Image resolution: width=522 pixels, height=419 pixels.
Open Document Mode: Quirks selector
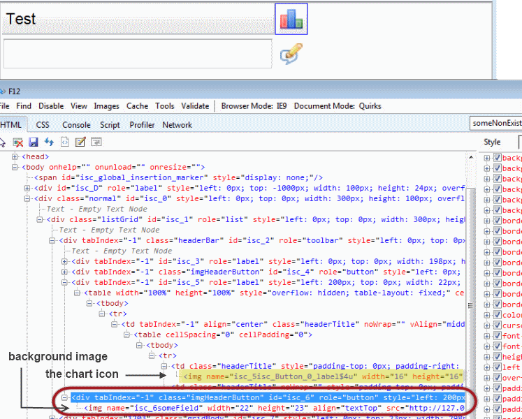(331, 106)
